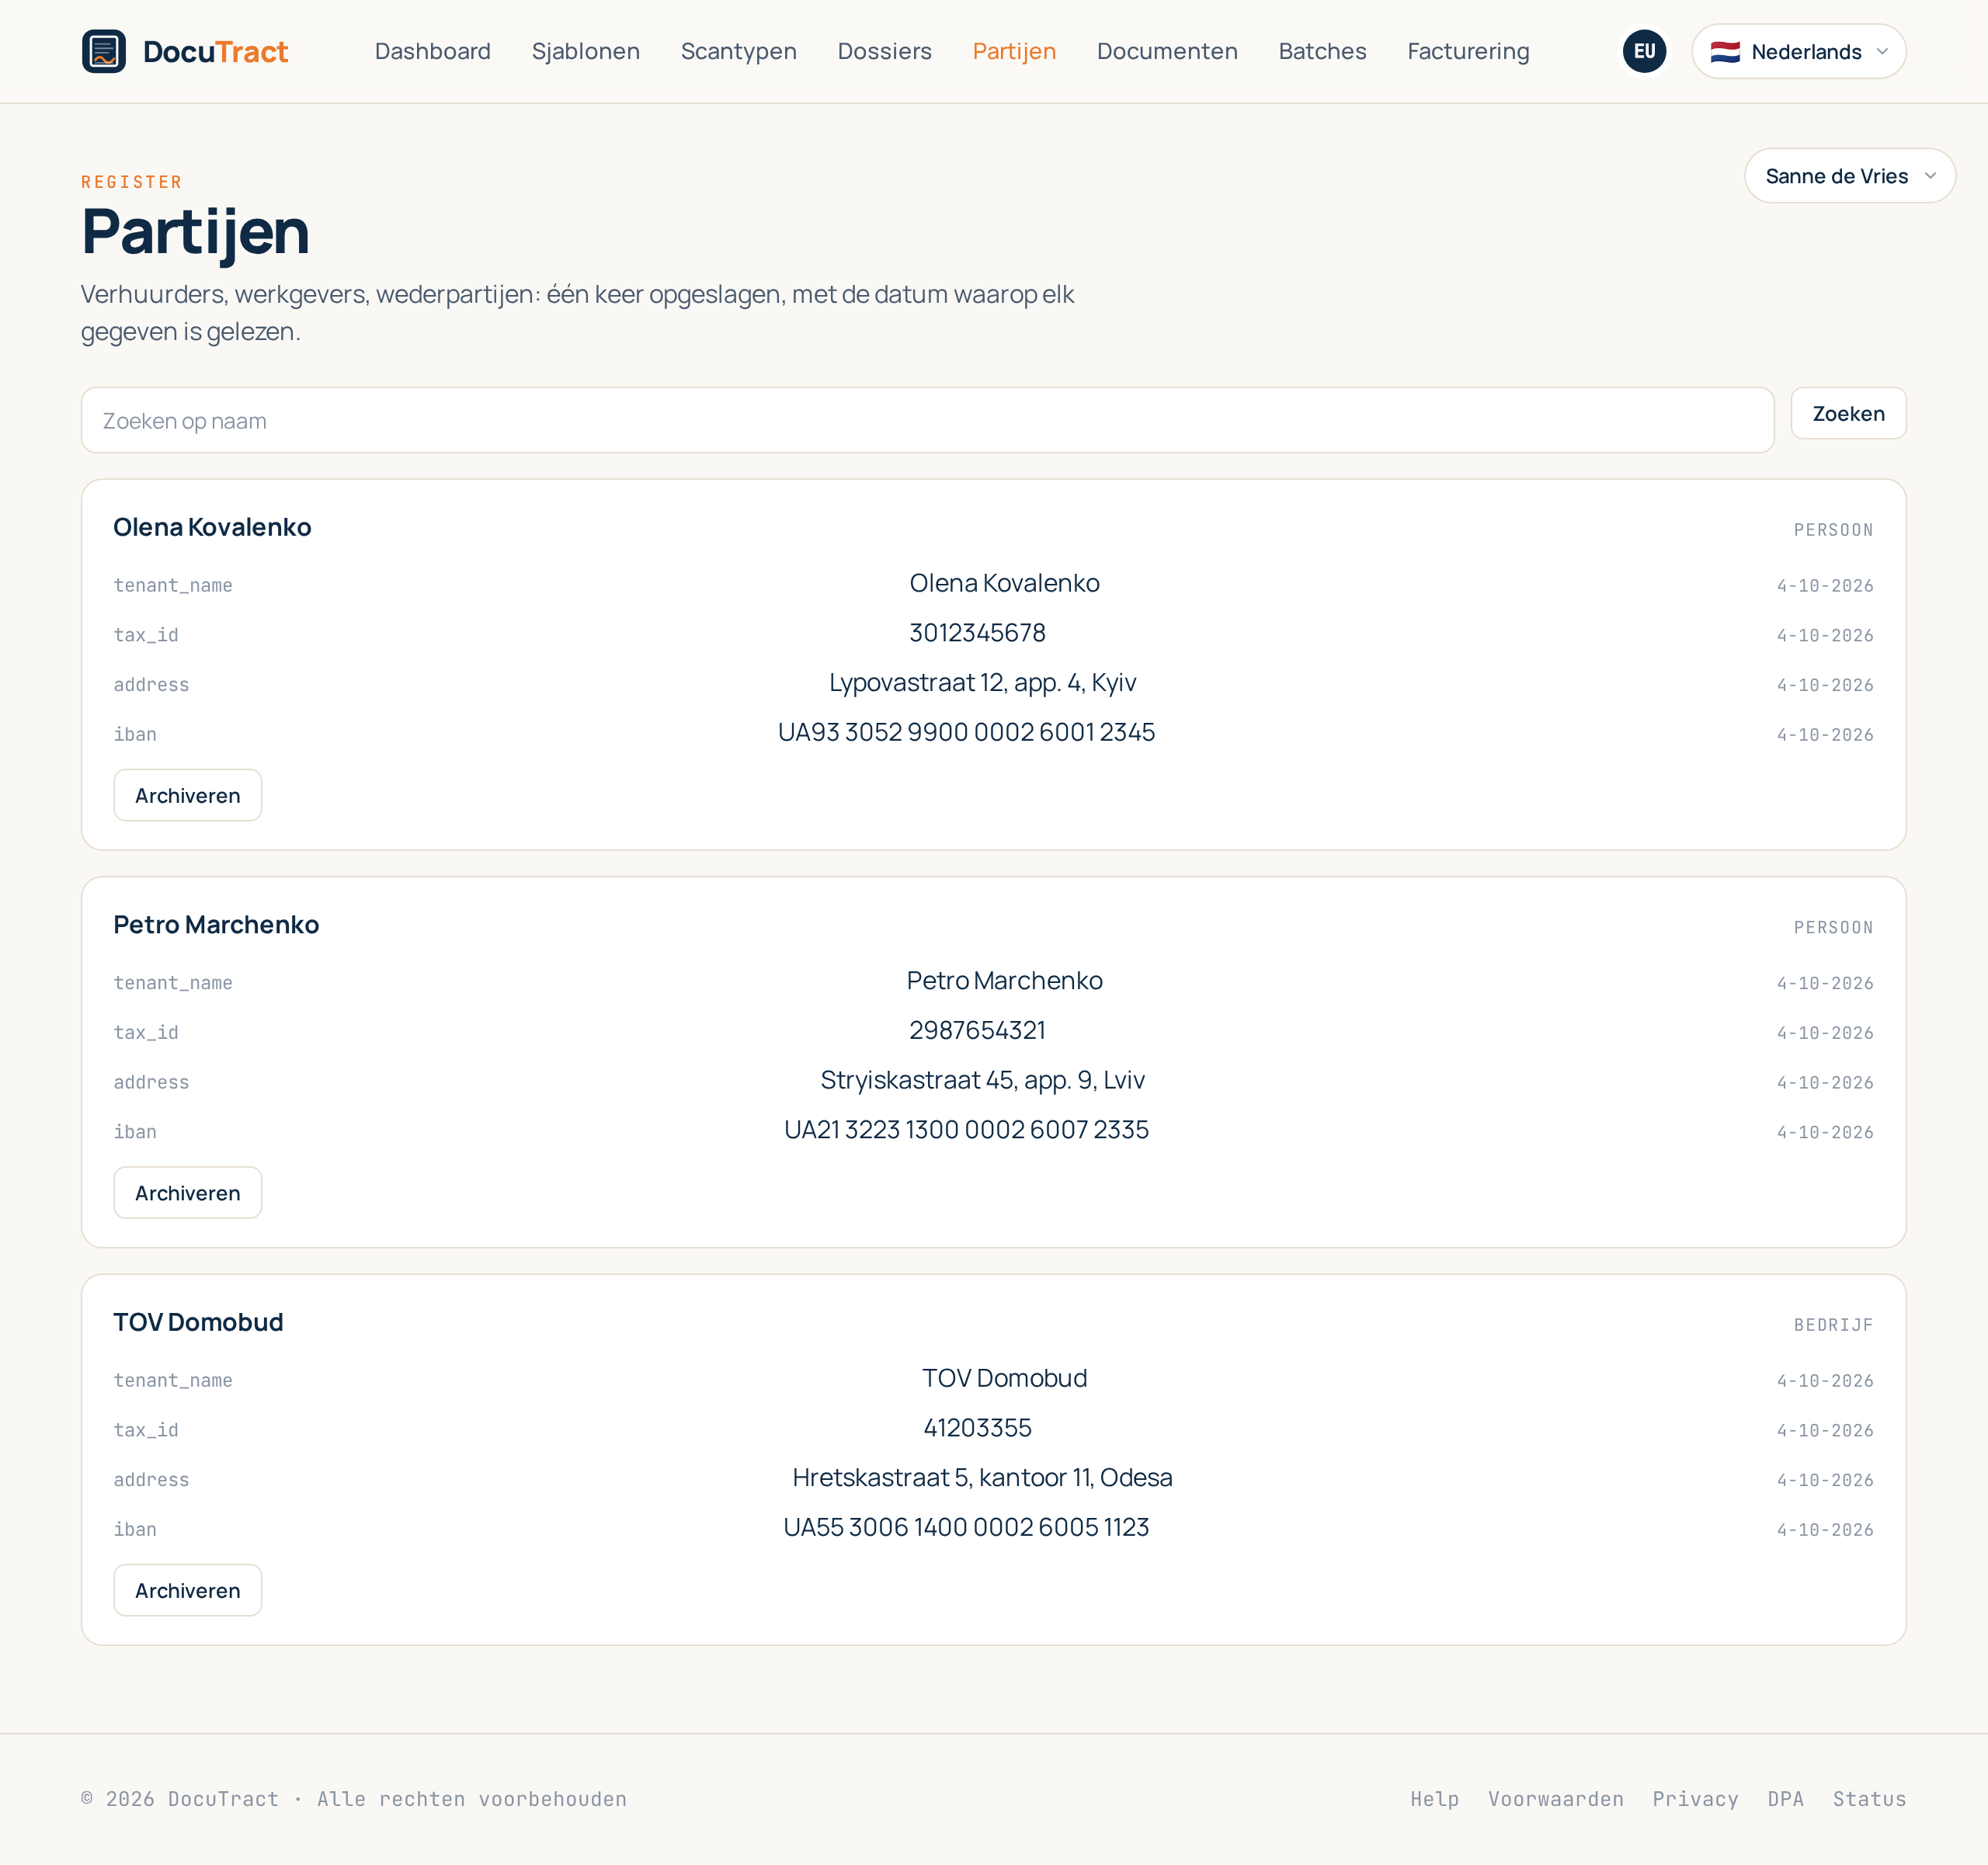This screenshot has height=1865, width=1988.
Task: Switch to Scantypen in the navigation
Action: (x=739, y=51)
